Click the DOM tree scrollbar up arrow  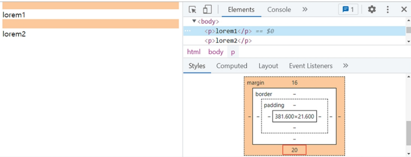point(408,20)
